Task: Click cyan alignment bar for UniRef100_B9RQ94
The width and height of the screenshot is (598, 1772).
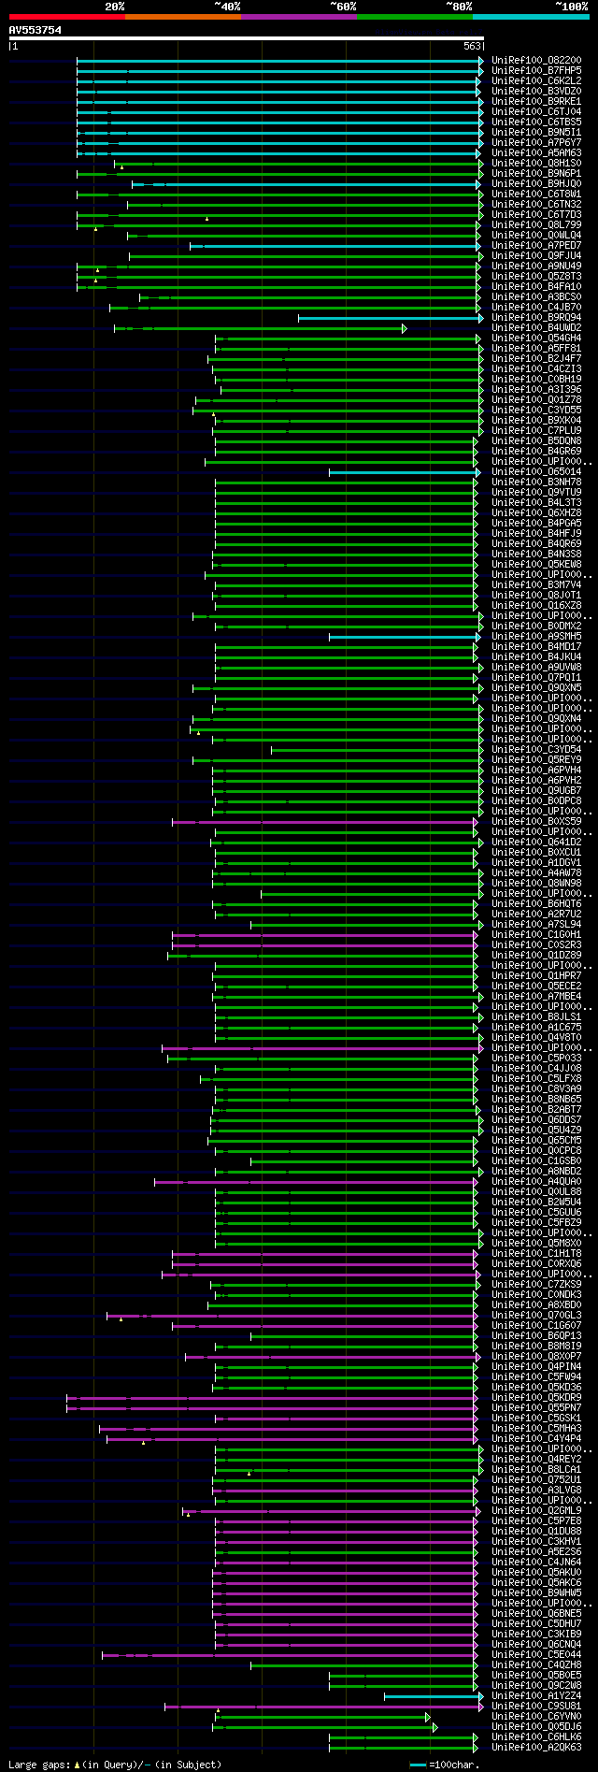Action: 389,318
